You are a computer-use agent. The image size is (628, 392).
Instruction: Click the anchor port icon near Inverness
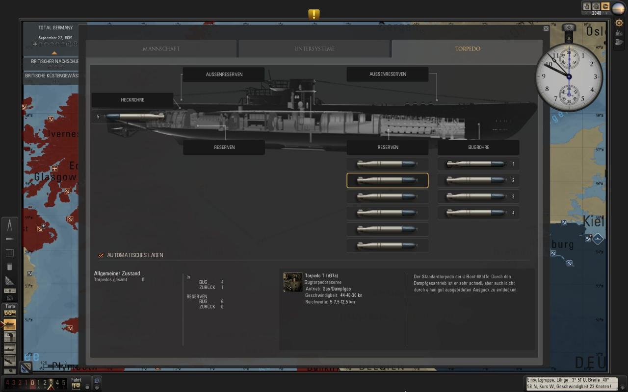coord(51,119)
